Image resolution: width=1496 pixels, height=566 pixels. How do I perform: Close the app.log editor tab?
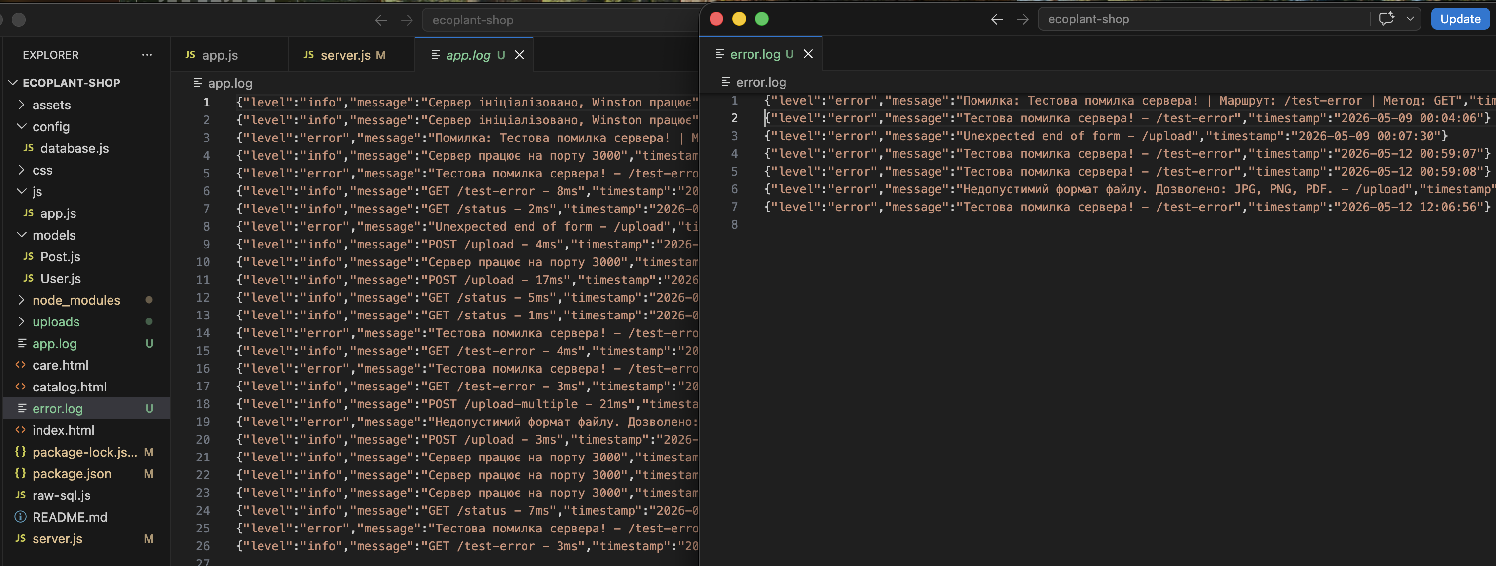[x=519, y=55]
